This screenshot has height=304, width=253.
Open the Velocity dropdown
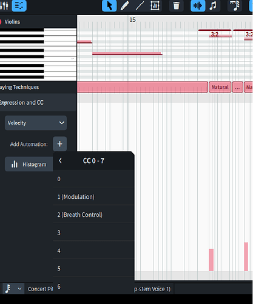tap(36, 123)
